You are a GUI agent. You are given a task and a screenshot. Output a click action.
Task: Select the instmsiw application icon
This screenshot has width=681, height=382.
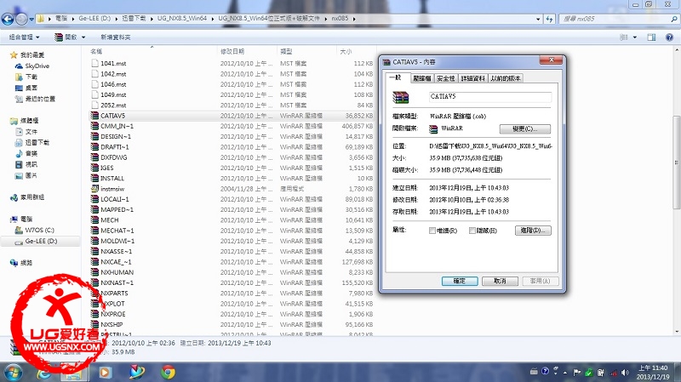click(x=94, y=188)
